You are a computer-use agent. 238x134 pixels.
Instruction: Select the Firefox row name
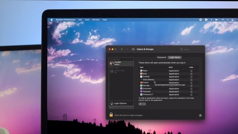point(145,83)
